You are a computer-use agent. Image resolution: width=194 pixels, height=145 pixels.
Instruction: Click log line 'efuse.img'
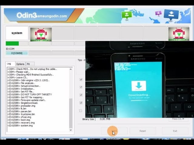(x=19, y=117)
